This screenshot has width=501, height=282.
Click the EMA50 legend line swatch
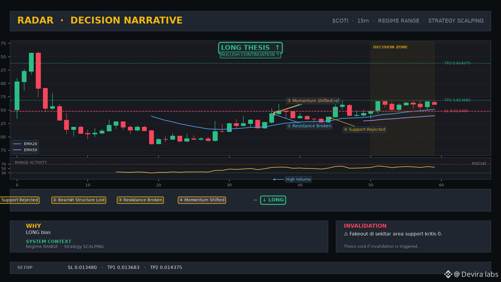17,150
